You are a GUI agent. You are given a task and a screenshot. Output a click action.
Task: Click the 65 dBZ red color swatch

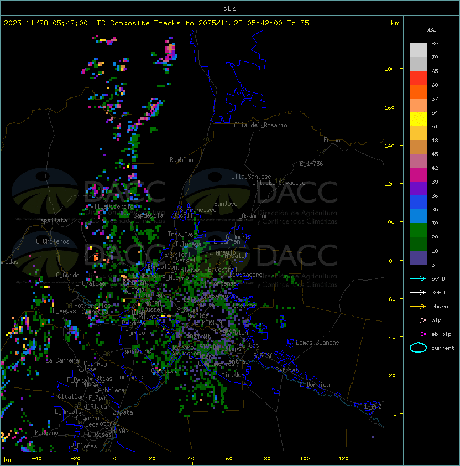point(418,78)
